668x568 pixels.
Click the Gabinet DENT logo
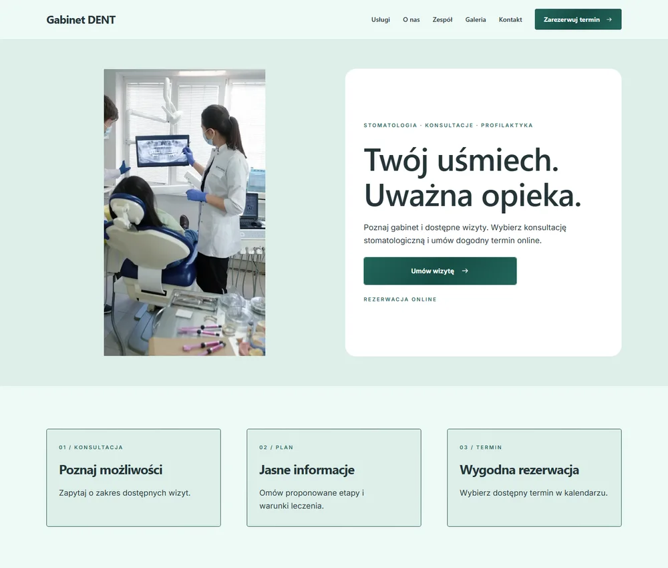coord(81,19)
